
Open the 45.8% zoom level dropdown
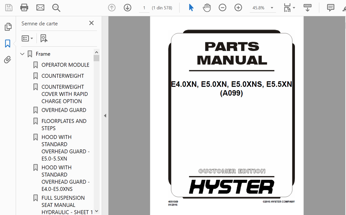pos(263,8)
